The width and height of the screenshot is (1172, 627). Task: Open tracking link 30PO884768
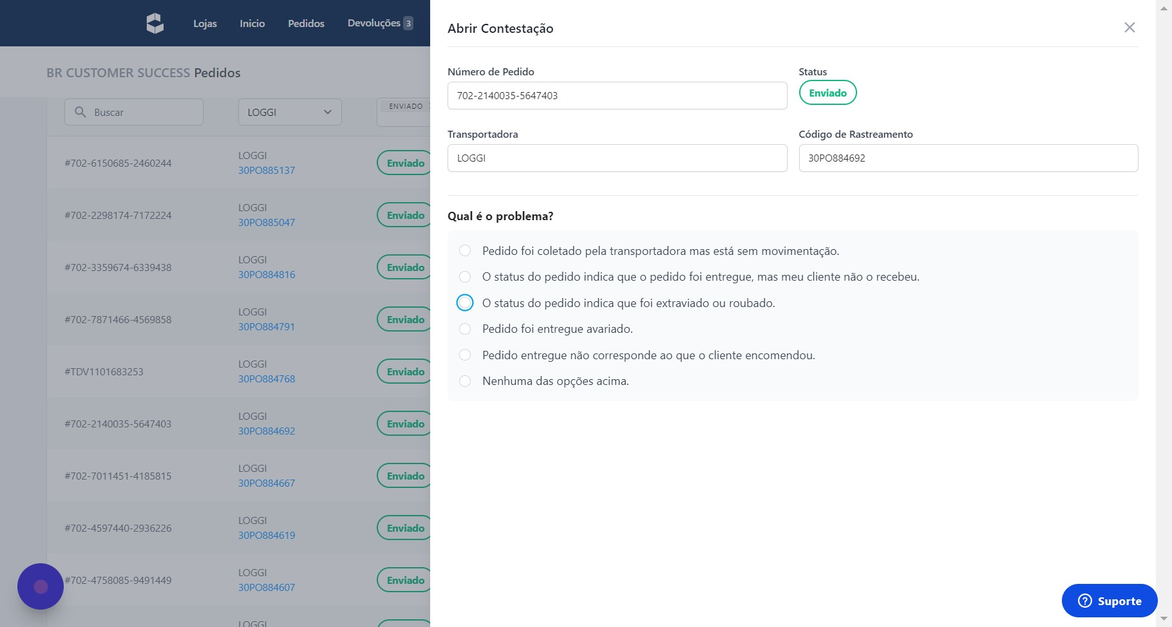tap(267, 379)
